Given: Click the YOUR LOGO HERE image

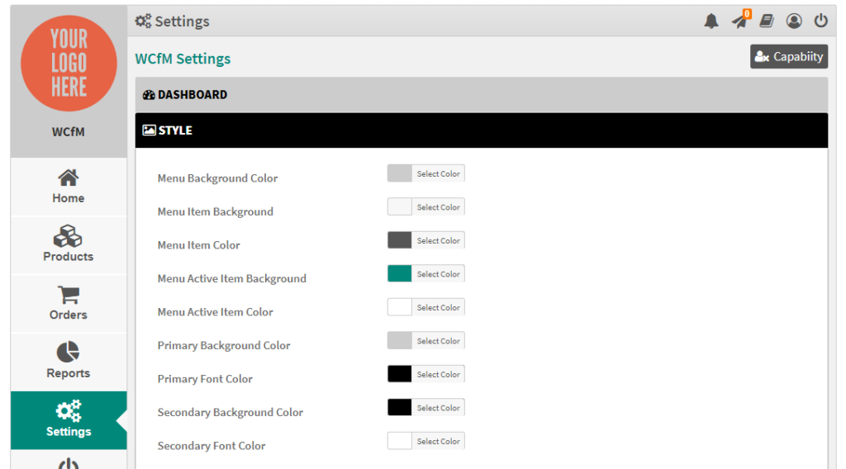Looking at the screenshot, I should [x=69, y=64].
